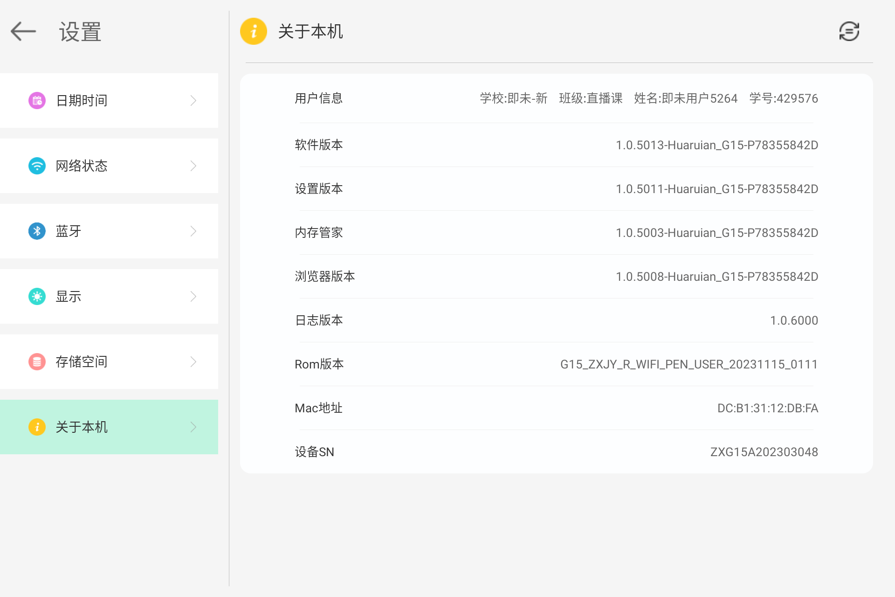Open 蓝牙 settings
This screenshot has height=597, width=895.
(x=109, y=231)
